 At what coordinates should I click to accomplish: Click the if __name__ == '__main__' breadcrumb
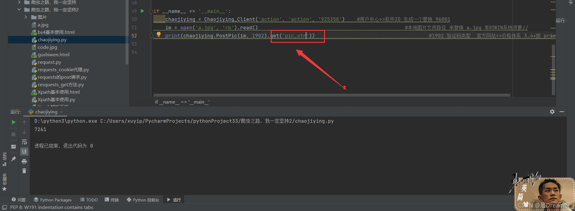(x=182, y=102)
